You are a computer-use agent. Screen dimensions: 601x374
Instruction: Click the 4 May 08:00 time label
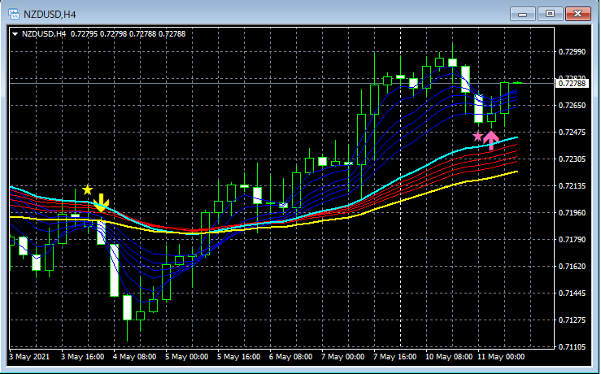pos(134,357)
